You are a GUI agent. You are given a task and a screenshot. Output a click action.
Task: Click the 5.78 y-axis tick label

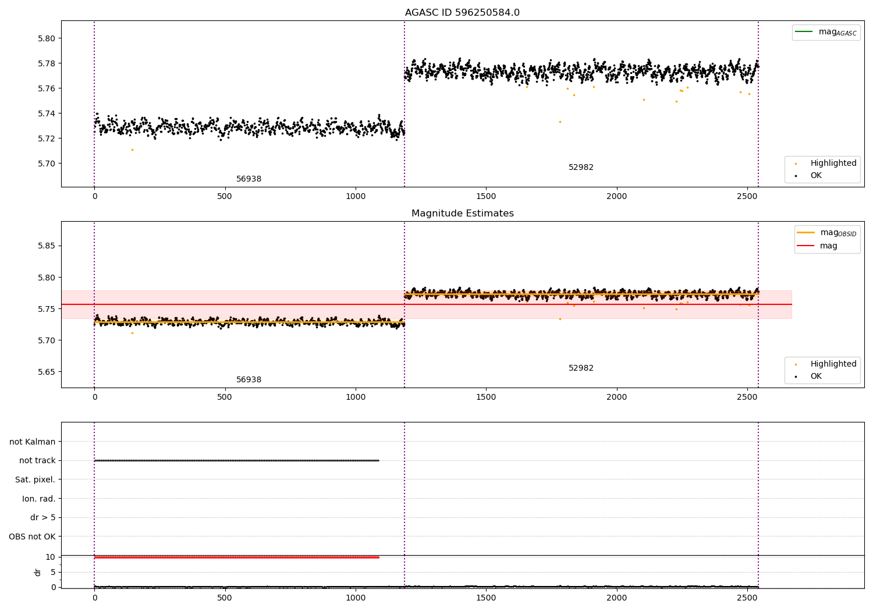point(47,63)
